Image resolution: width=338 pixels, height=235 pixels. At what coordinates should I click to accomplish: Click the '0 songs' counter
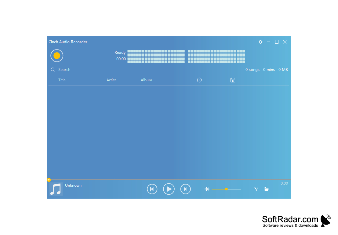pos(253,69)
